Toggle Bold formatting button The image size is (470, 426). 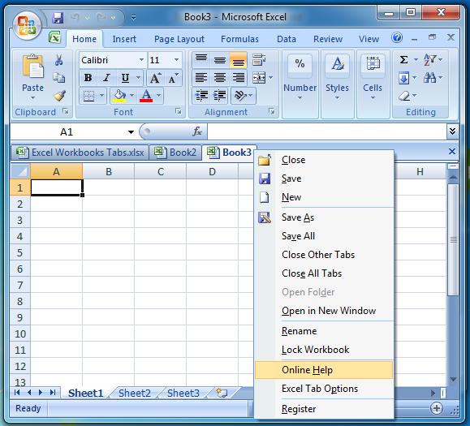[88, 78]
